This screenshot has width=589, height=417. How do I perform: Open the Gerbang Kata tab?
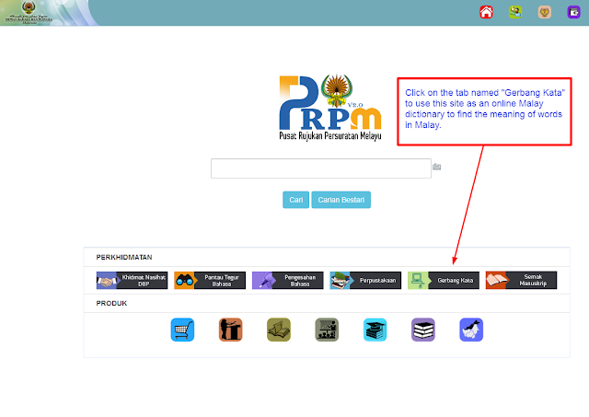click(x=444, y=280)
